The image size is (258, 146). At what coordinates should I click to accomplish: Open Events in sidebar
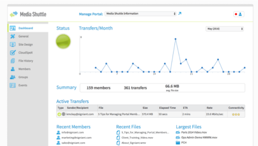coord(23,85)
